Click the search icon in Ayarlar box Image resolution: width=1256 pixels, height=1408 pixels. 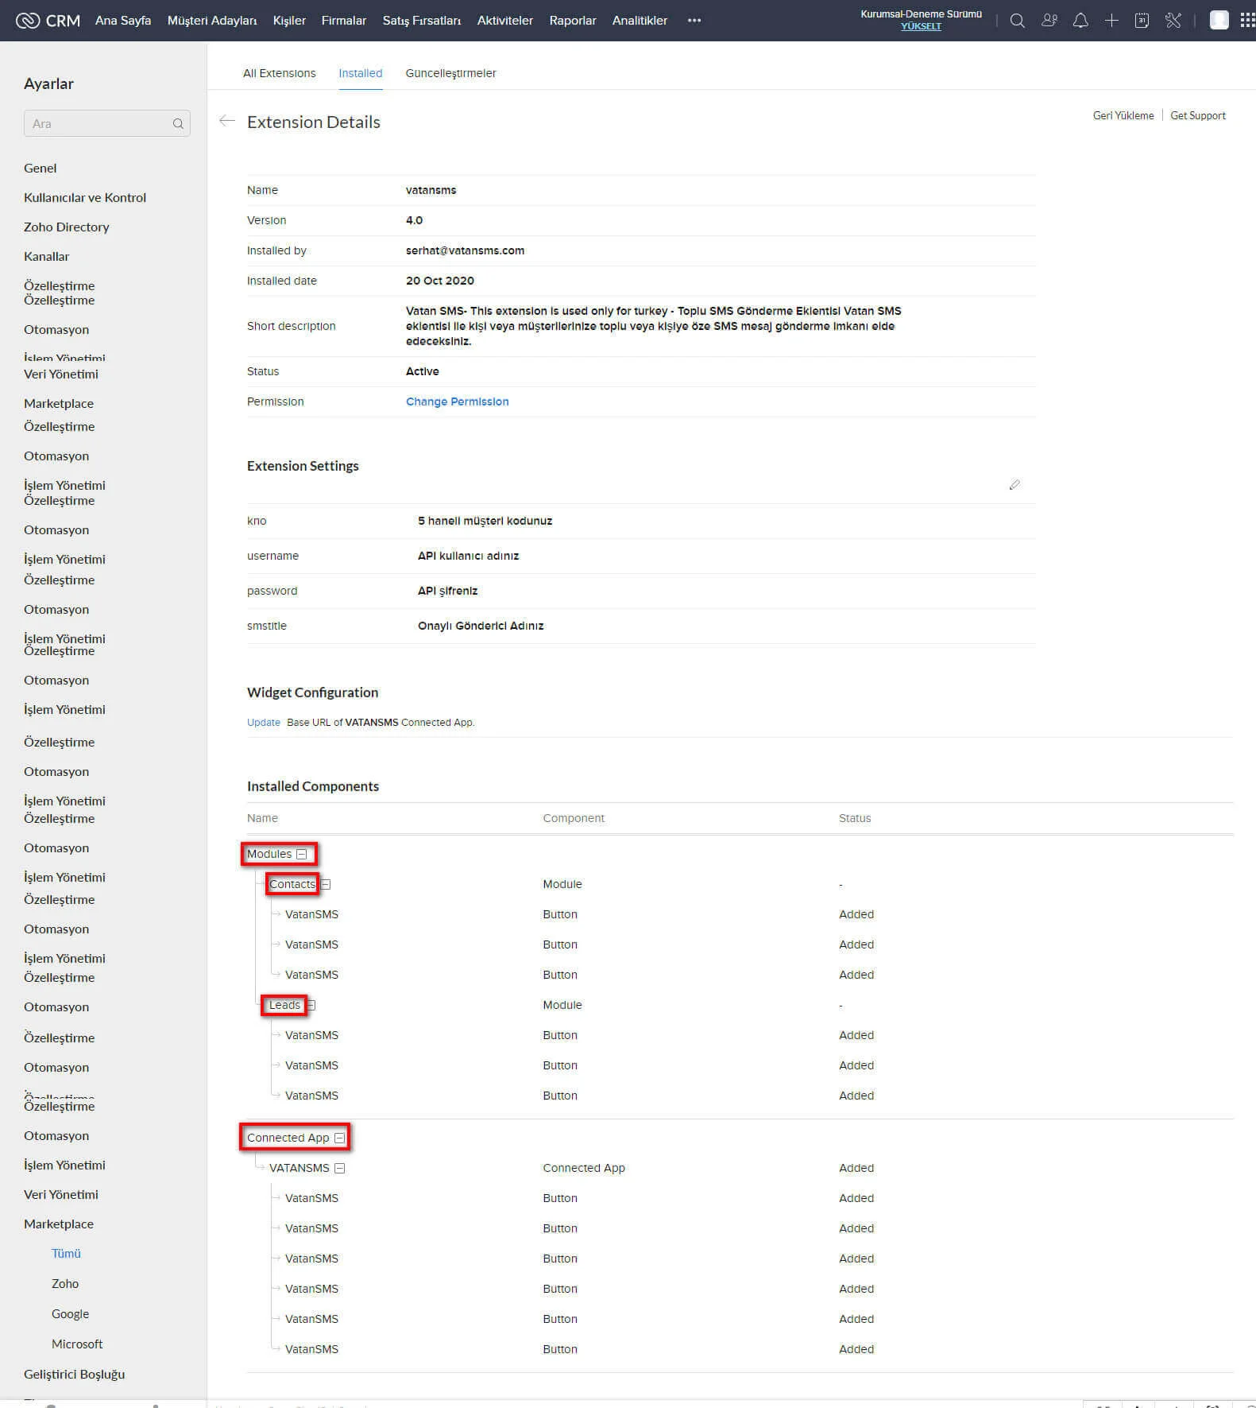click(x=178, y=124)
